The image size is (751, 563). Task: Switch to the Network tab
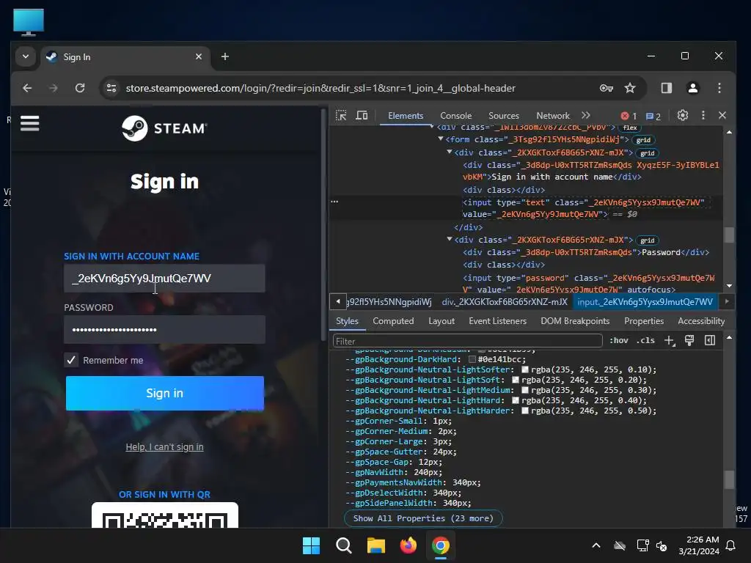click(553, 116)
